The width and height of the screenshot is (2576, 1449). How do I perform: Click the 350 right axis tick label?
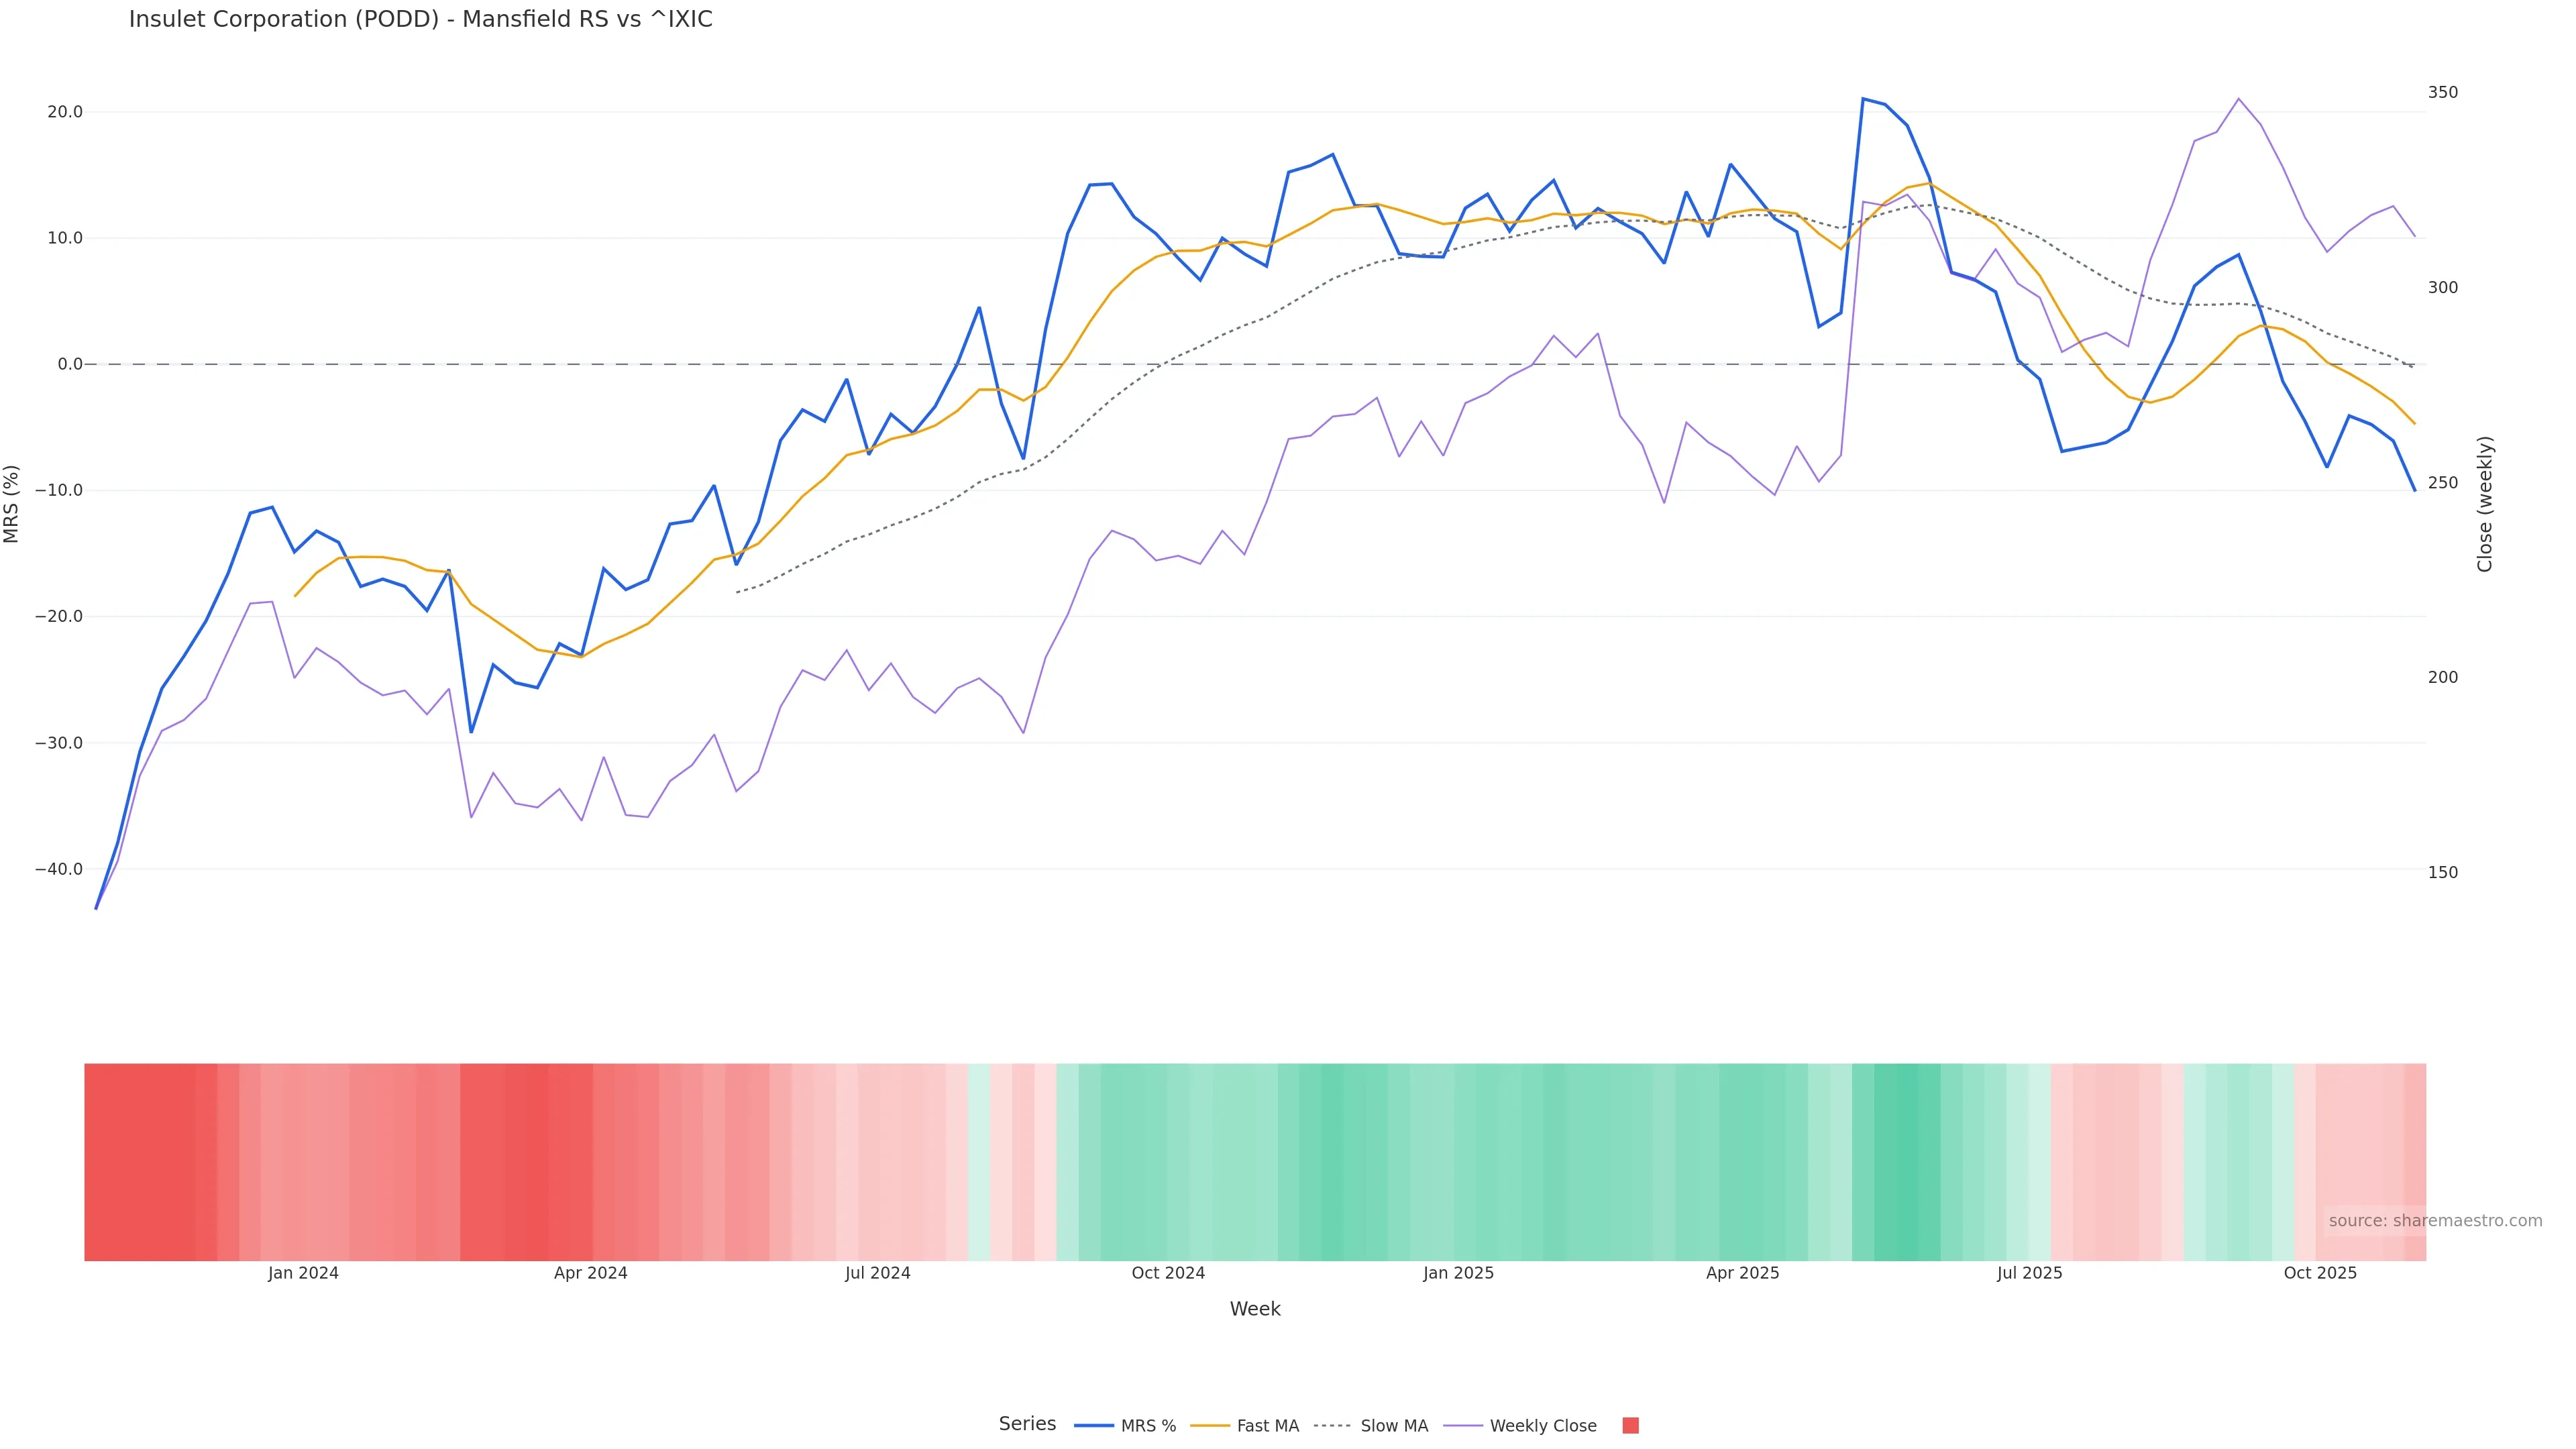pos(2442,92)
